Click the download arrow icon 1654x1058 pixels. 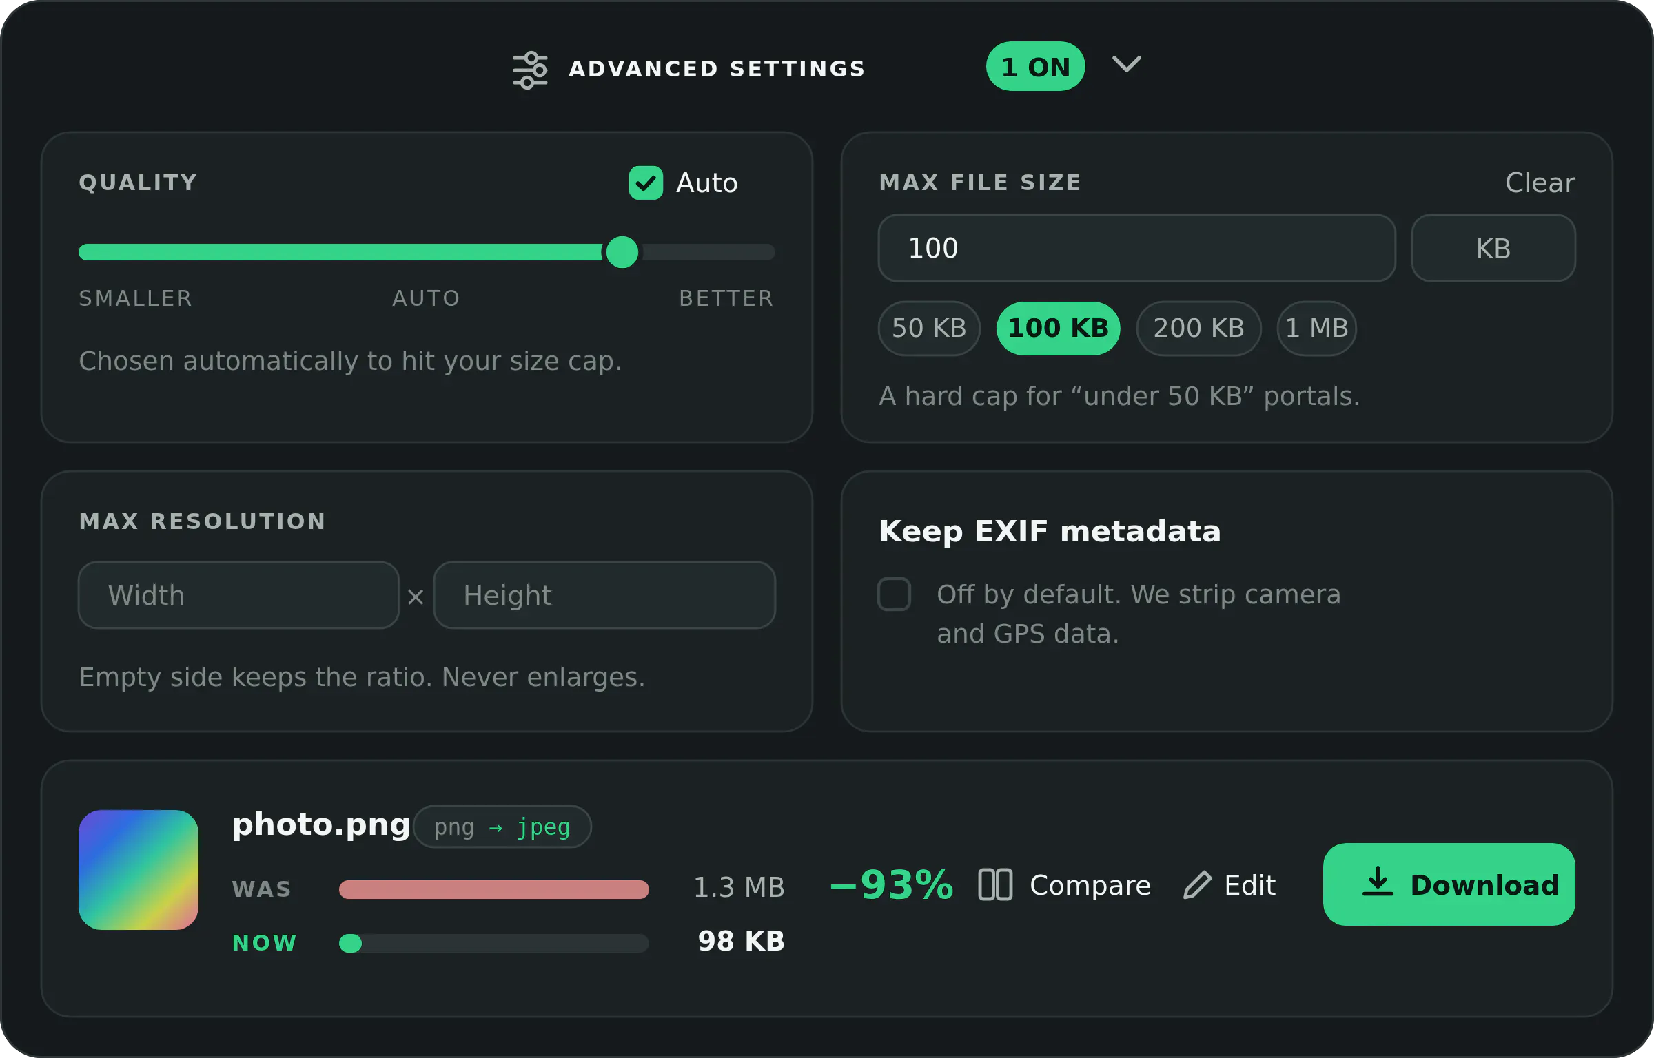(x=1377, y=882)
